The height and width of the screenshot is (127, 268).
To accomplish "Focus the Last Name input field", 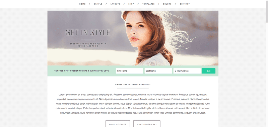I will pos(158,71).
